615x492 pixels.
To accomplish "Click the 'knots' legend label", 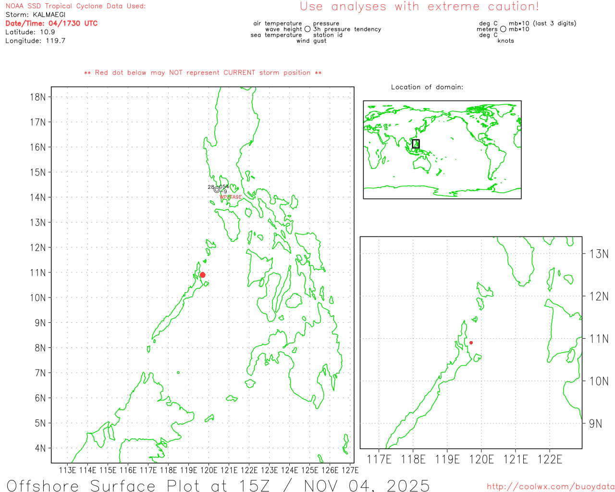I will point(506,41).
